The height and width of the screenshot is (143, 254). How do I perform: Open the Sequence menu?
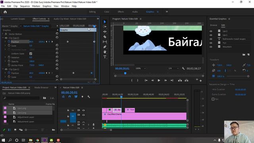pyautogui.click(x=25, y=6)
